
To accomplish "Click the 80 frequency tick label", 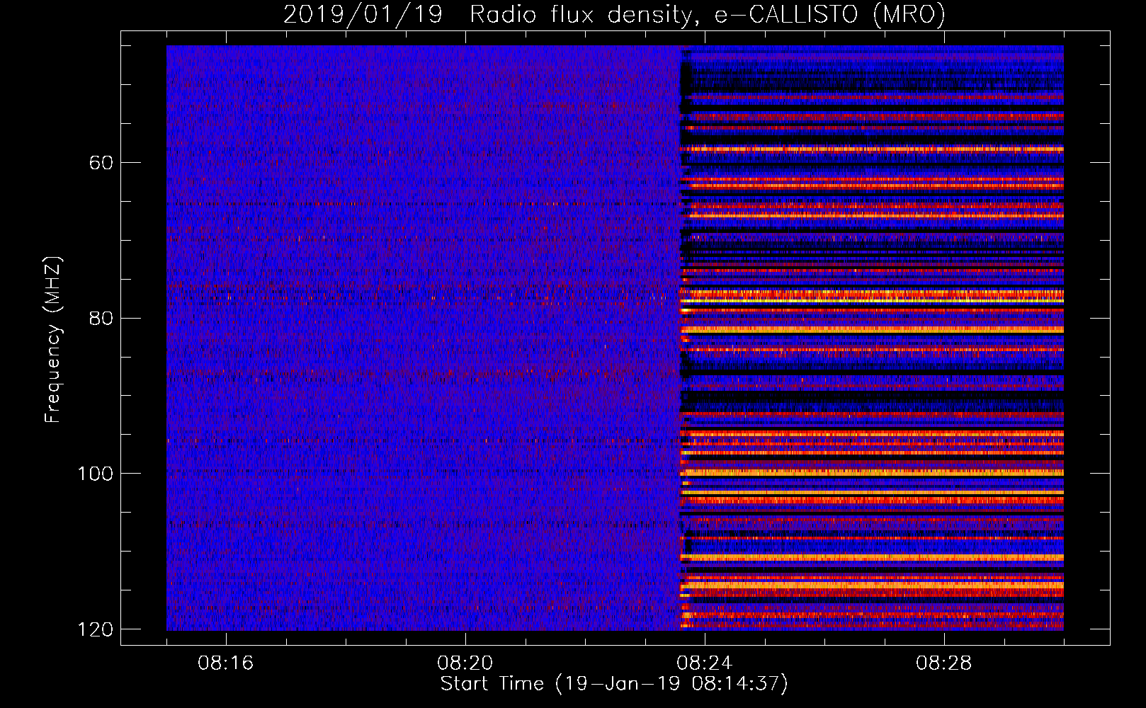I will [101, 318].
